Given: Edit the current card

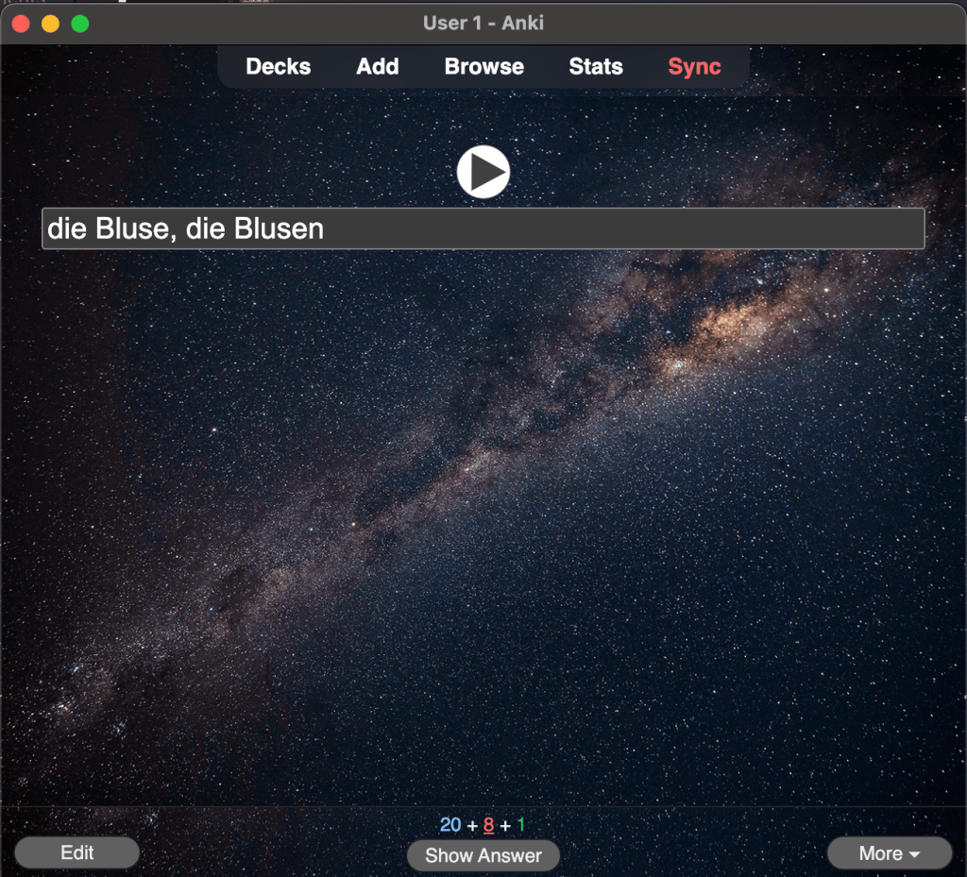Looking at the screenshot, I should pos(76,852).
